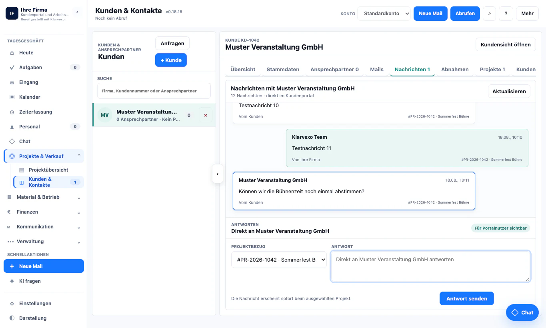Open the Standardkonto account dropdown
The height and width of the screenshot is (328, 546).
[x=384, y=14]
